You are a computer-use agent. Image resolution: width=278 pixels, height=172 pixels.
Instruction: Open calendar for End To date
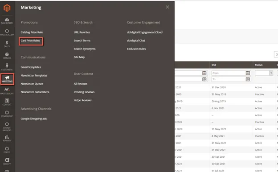click(x=248, y=79)
